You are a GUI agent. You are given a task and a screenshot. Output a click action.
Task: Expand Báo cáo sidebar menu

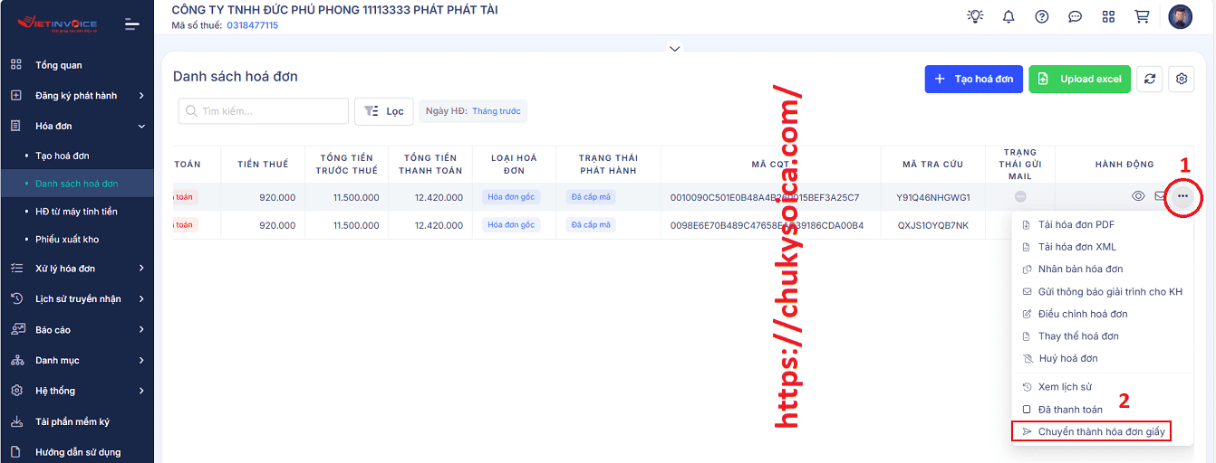click(76, 329)
